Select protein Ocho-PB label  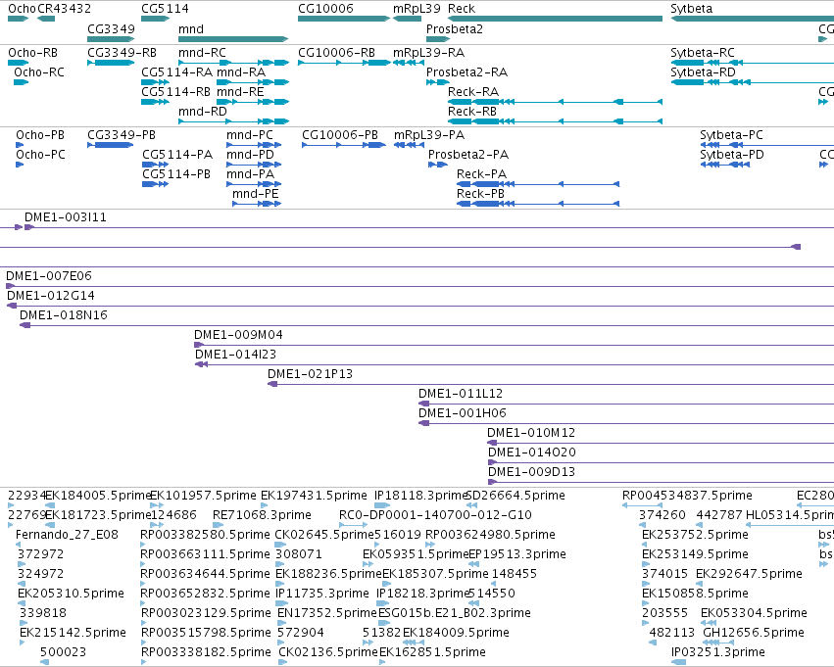[x=40, y=135]
